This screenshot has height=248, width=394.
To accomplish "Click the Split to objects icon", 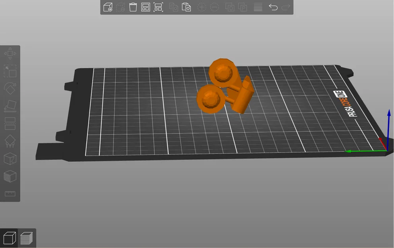I will coord(230,7).
